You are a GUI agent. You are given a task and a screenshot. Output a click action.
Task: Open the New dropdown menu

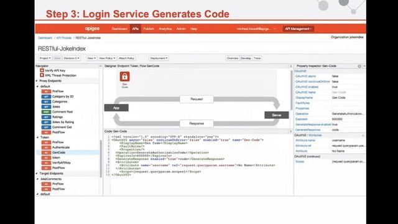point(91,58)
